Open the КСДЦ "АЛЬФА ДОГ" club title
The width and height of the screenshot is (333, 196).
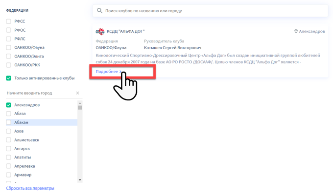[126, 32]
